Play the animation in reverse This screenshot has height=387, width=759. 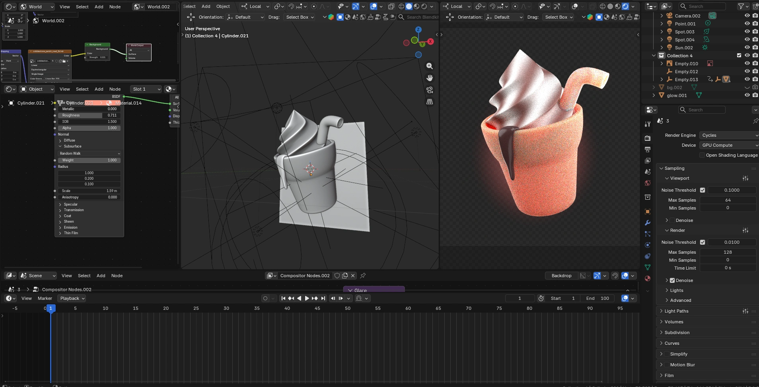click(299, 298)
